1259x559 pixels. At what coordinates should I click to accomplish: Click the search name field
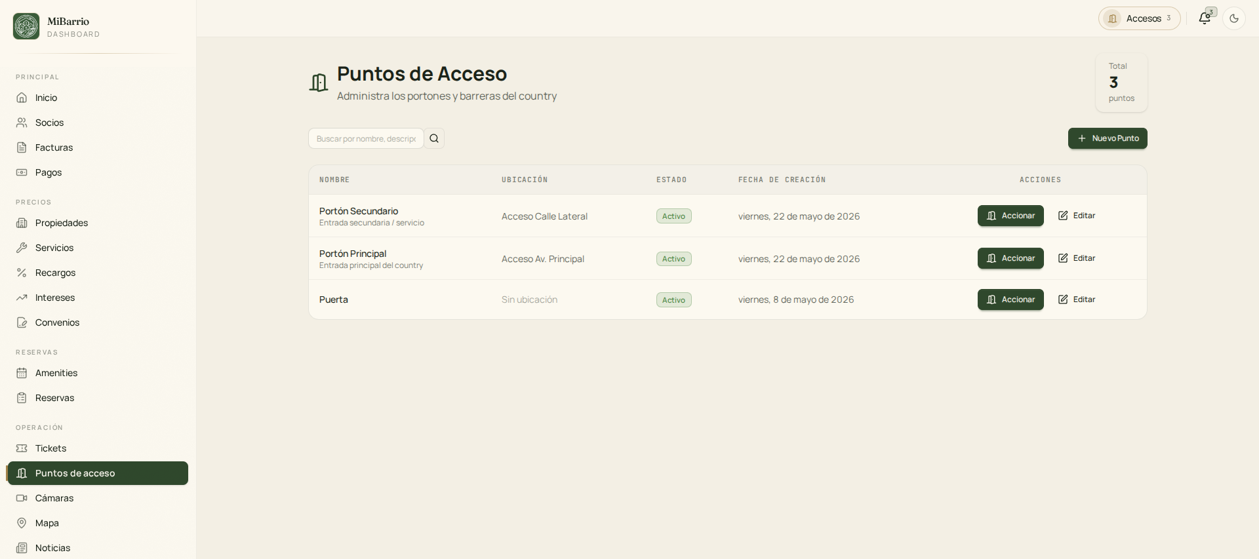366,138
